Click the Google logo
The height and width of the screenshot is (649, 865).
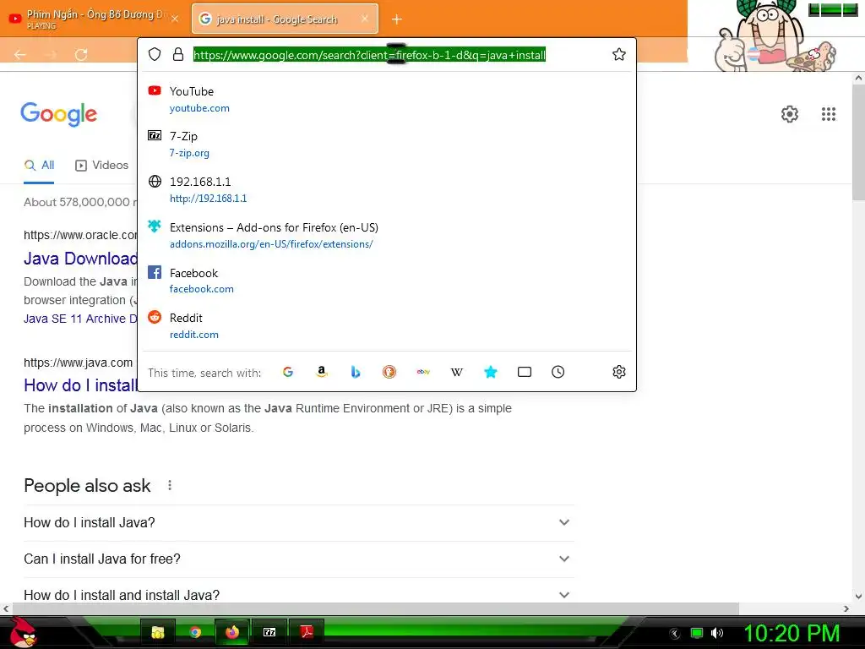[x=59, y=114]
